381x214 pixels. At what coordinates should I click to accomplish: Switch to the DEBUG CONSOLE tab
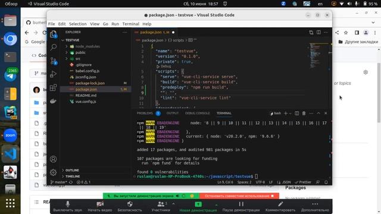tap(197, 114)
